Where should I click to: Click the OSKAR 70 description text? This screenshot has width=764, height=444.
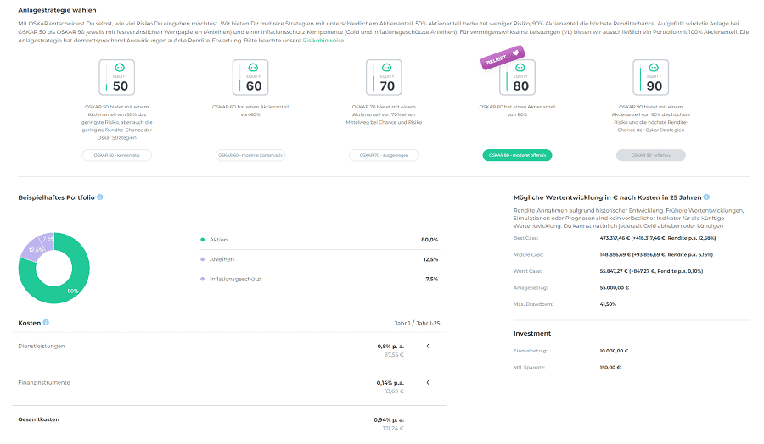pyautogui.click(x=384, y=114)
